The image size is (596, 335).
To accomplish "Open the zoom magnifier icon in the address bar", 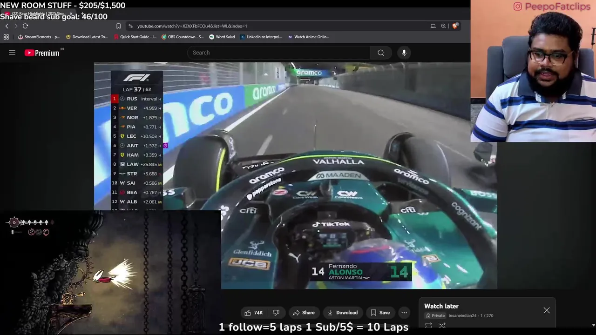I will (443, 26).
